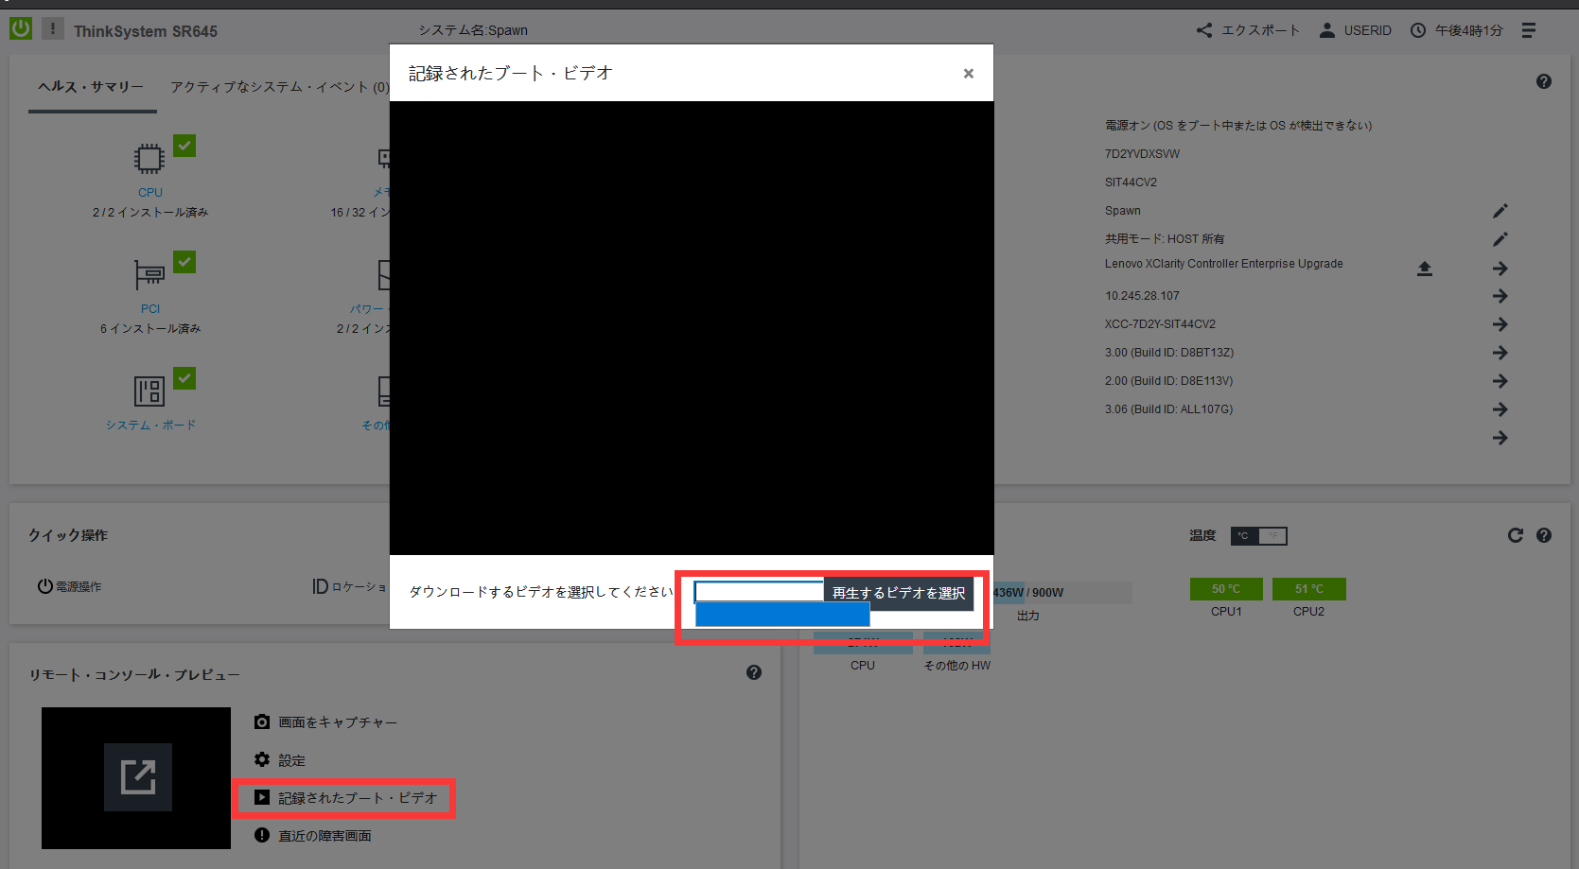Image resolution: width=1579 pixels, height=869 pixels.
Task: Open the システム・ボード link
Action: point(151,426)
